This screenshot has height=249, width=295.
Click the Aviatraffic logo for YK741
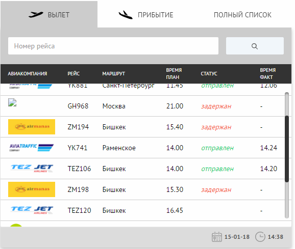click(32, 148)
